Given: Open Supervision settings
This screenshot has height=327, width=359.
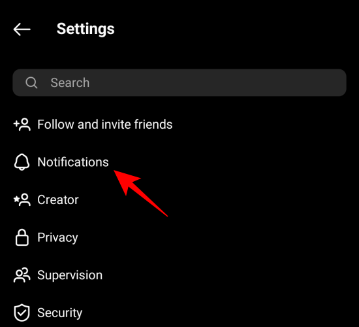Looking at the screenshot, I should 179,275.
